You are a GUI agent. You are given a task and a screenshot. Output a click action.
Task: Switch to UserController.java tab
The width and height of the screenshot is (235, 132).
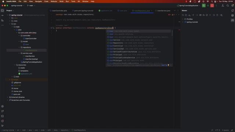pos(58,11)
